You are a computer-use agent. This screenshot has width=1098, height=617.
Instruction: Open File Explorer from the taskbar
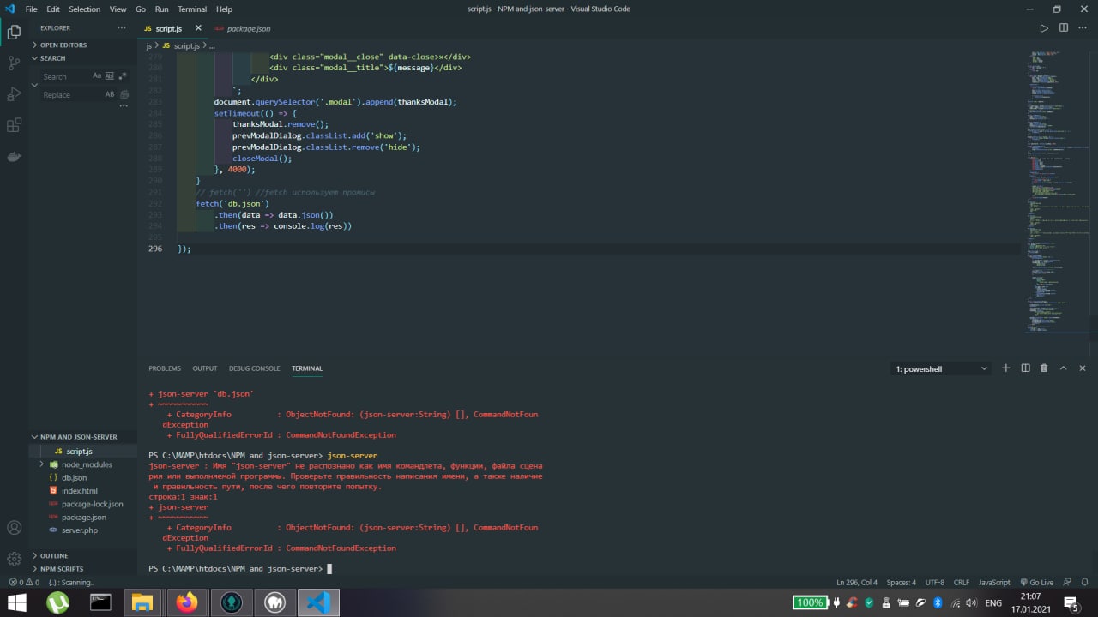coord(142,602)
